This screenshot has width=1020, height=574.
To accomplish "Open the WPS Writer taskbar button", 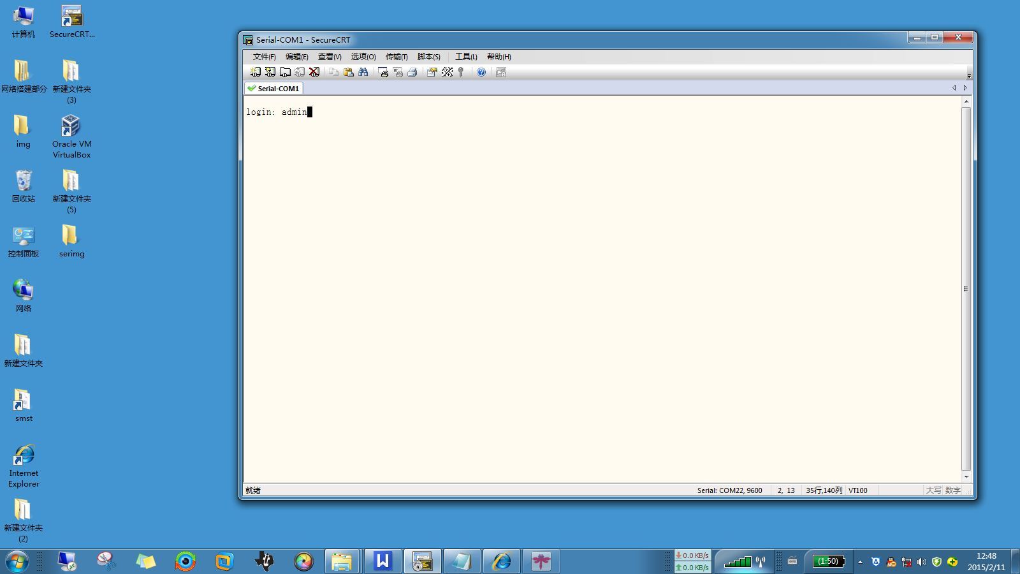I will [382, 561].
